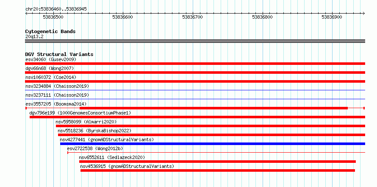Click the red bar under nsv4536915

218,170
